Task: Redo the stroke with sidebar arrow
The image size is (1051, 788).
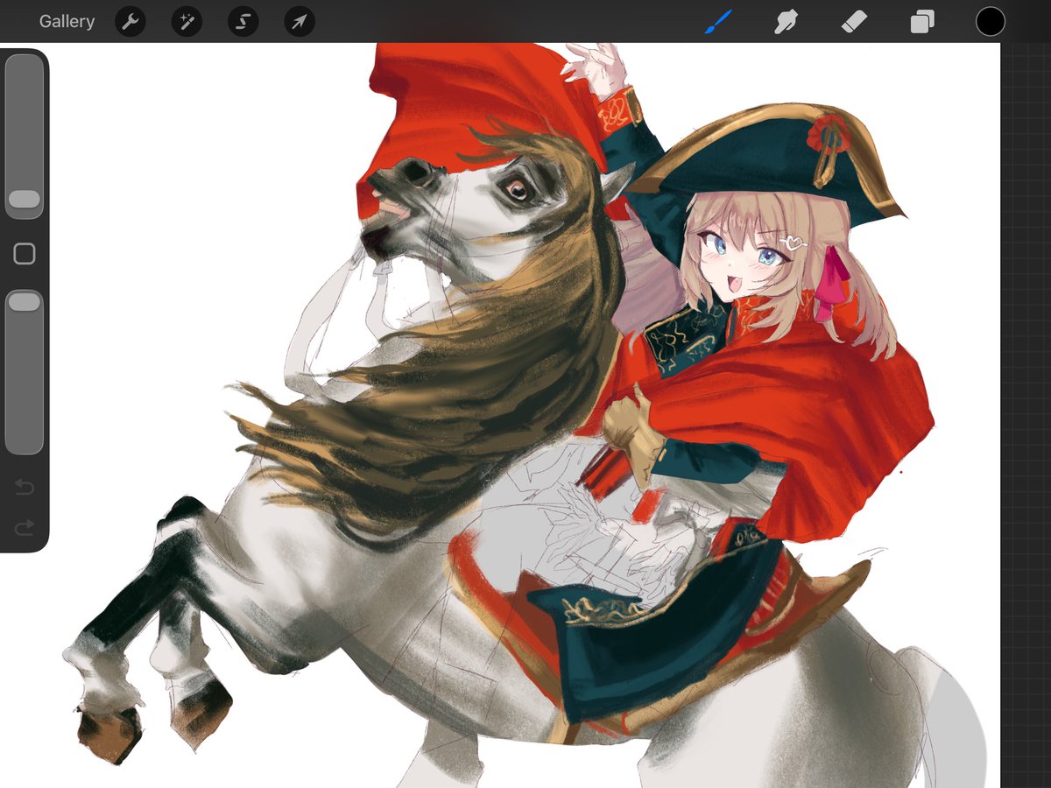Action: tap(25, 527)
